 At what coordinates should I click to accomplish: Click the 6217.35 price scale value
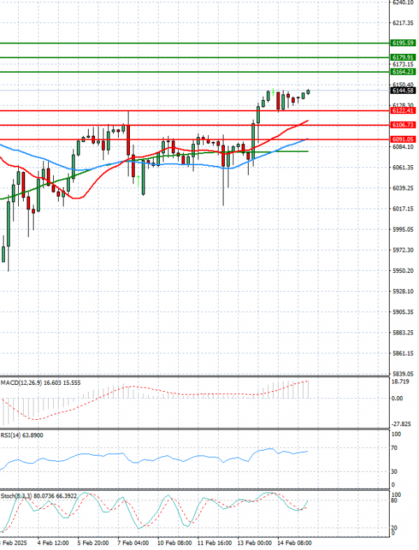click(x=403, y=23)
